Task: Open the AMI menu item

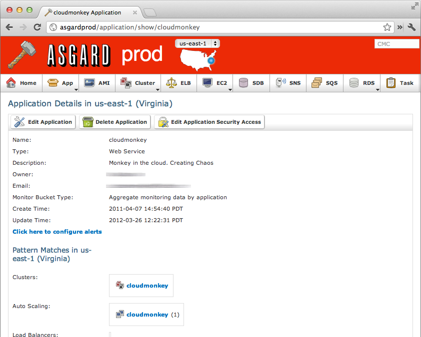Action: tap(97, 83)
